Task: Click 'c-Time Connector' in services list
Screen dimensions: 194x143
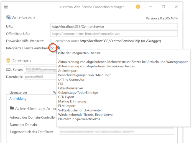Action: 71,80
